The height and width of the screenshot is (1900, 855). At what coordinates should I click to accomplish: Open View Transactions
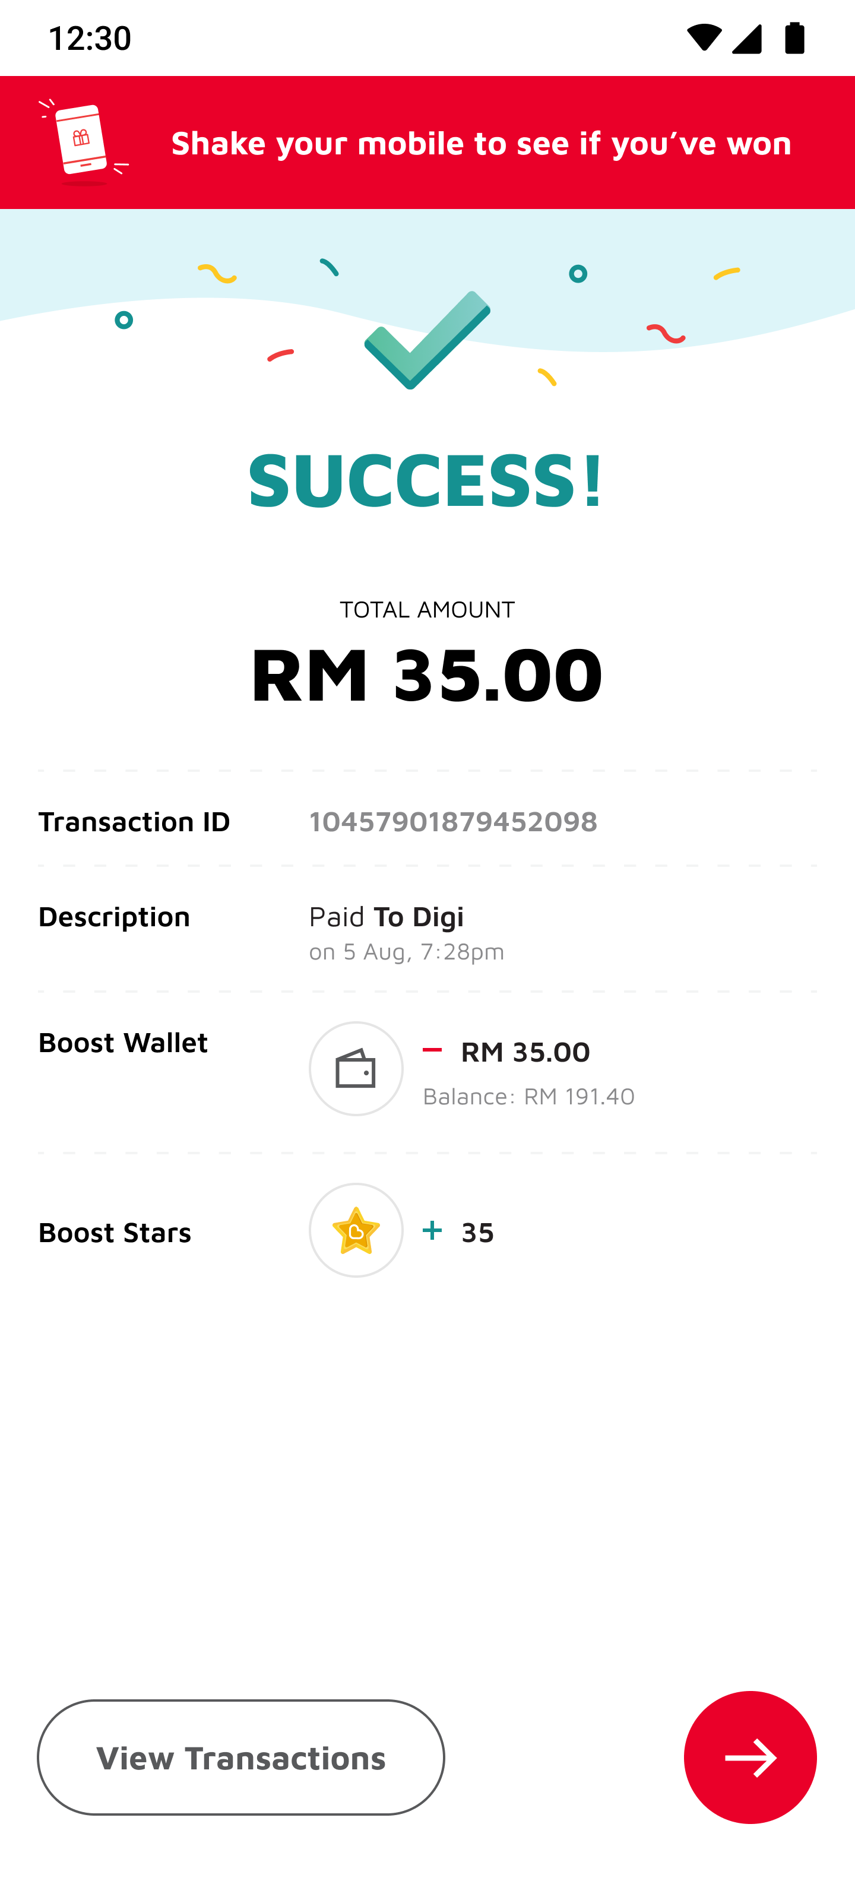[241, 1757]
